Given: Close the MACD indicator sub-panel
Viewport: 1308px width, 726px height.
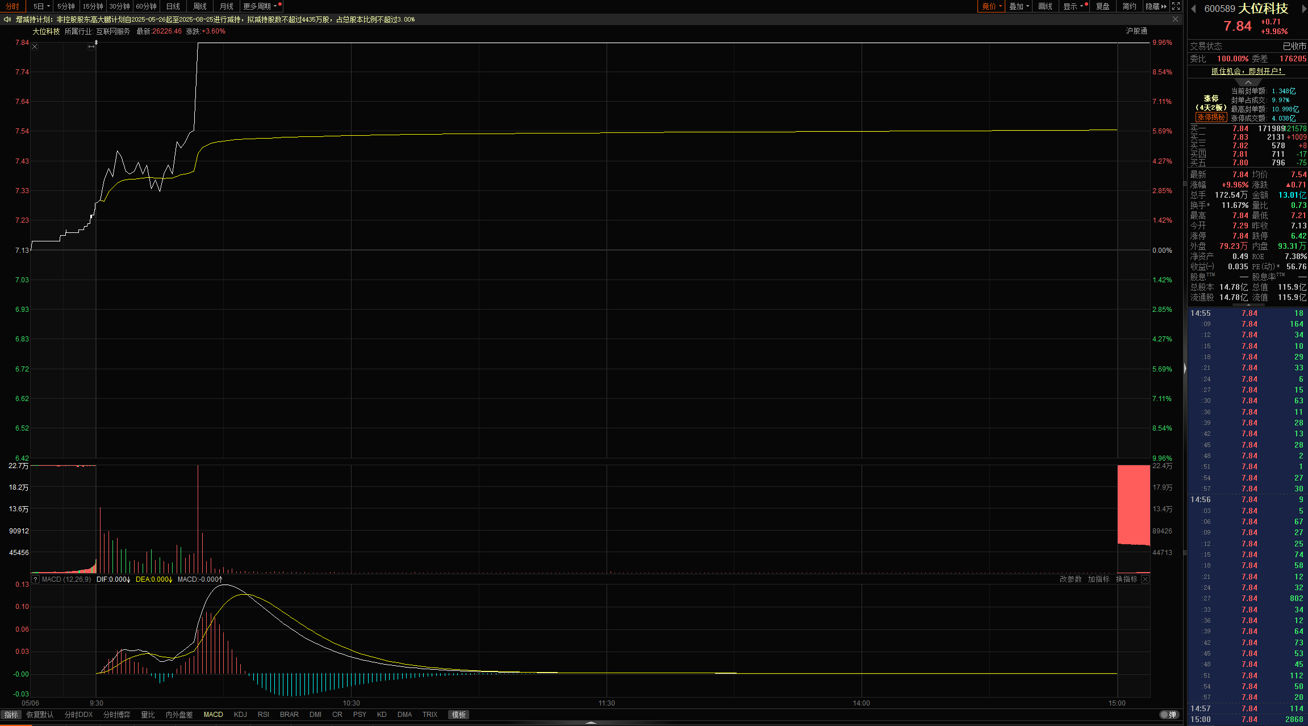Looking at the screenshot, I should [1145, 579].
